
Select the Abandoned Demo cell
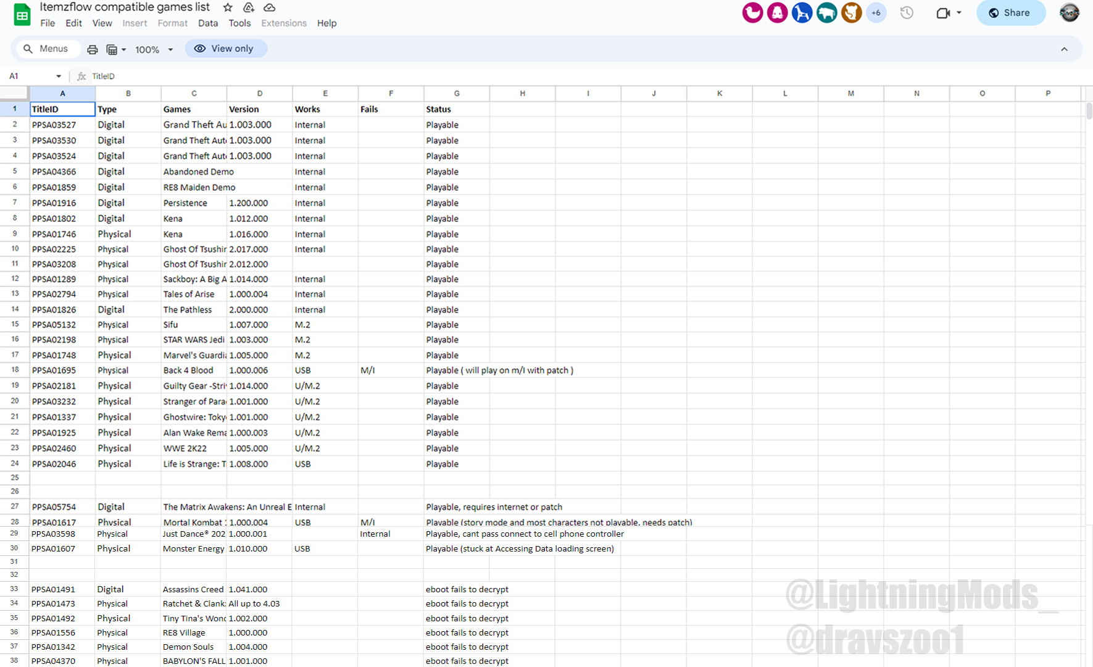point(194,172)
